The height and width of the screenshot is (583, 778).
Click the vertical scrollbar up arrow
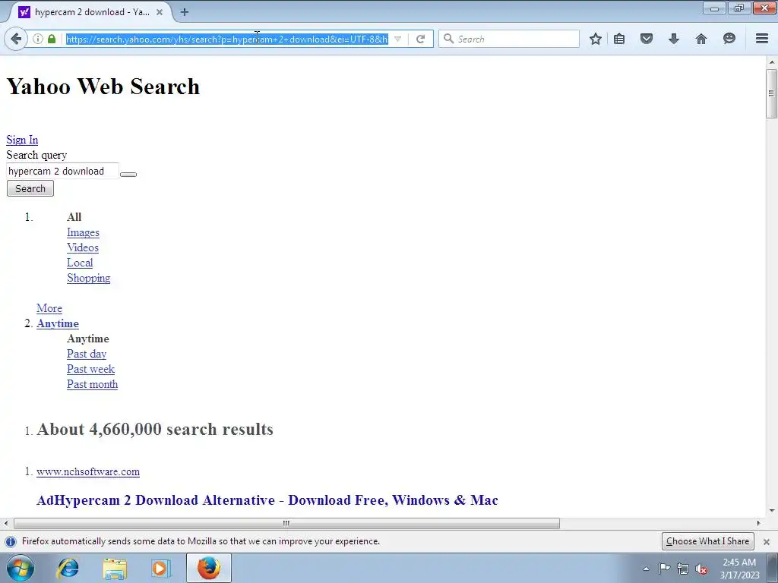[772, 62]
